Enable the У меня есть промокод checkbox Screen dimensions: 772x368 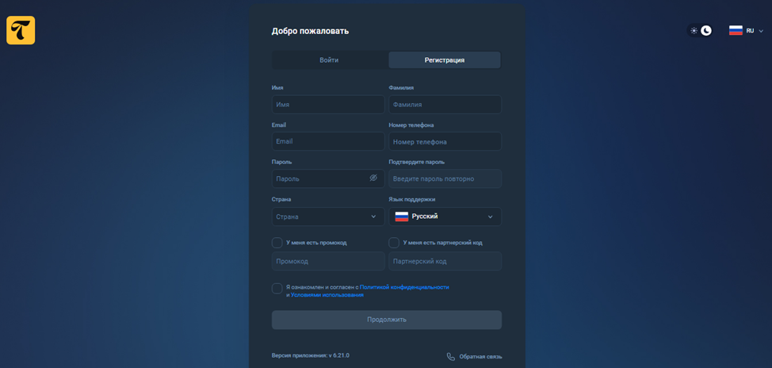[277, 243]
